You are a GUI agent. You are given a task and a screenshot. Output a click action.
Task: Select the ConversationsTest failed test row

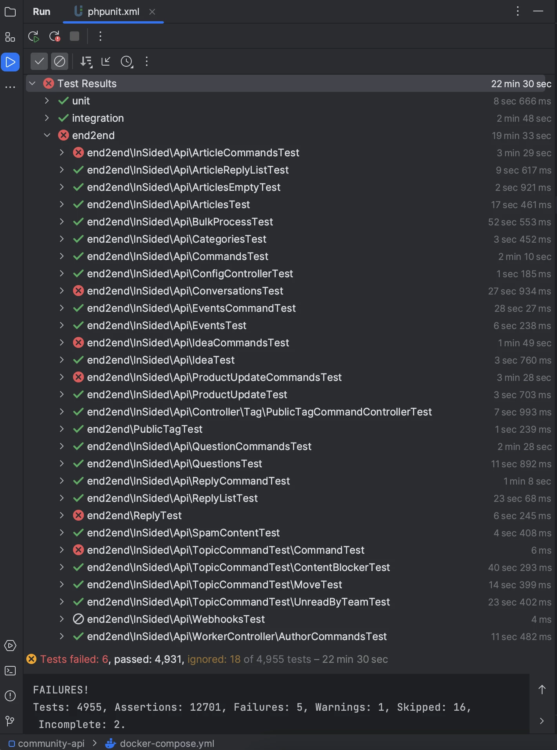tap(185, 291)
